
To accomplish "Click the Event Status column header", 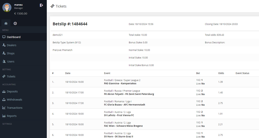I will pos(242,73).
